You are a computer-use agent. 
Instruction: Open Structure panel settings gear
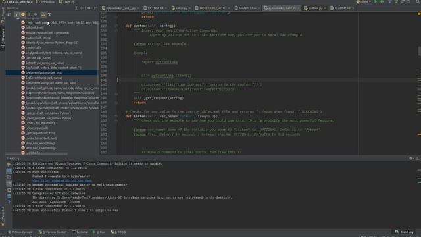click(x=89, y=8)
